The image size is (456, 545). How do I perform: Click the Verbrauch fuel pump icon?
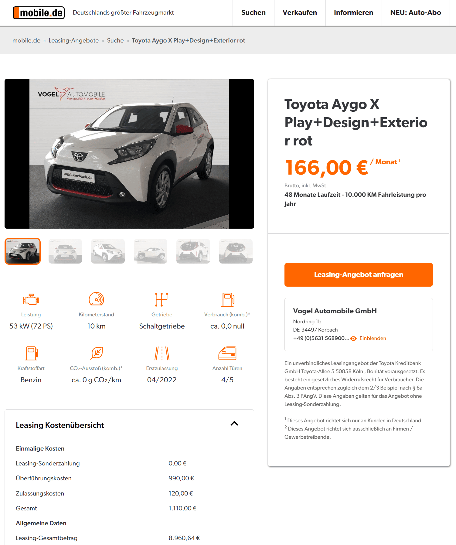point(227,299)
